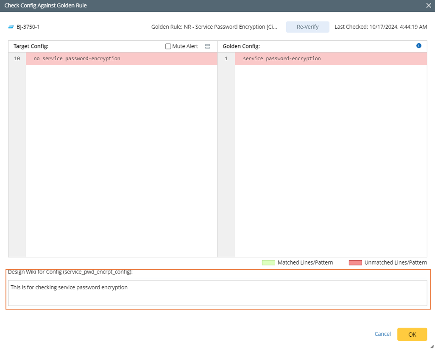This screenshot has height=349, width=435.
Task: Click the Cancel link
Action: click(382, 334)
